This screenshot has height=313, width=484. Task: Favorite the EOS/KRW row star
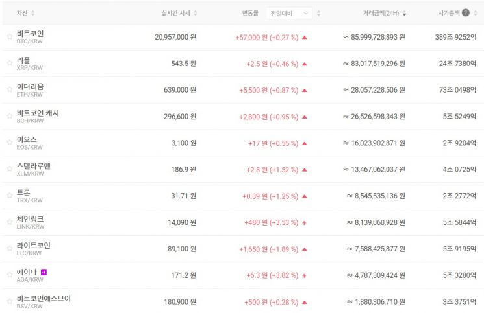pyautogui.click(x=10, y=142)
